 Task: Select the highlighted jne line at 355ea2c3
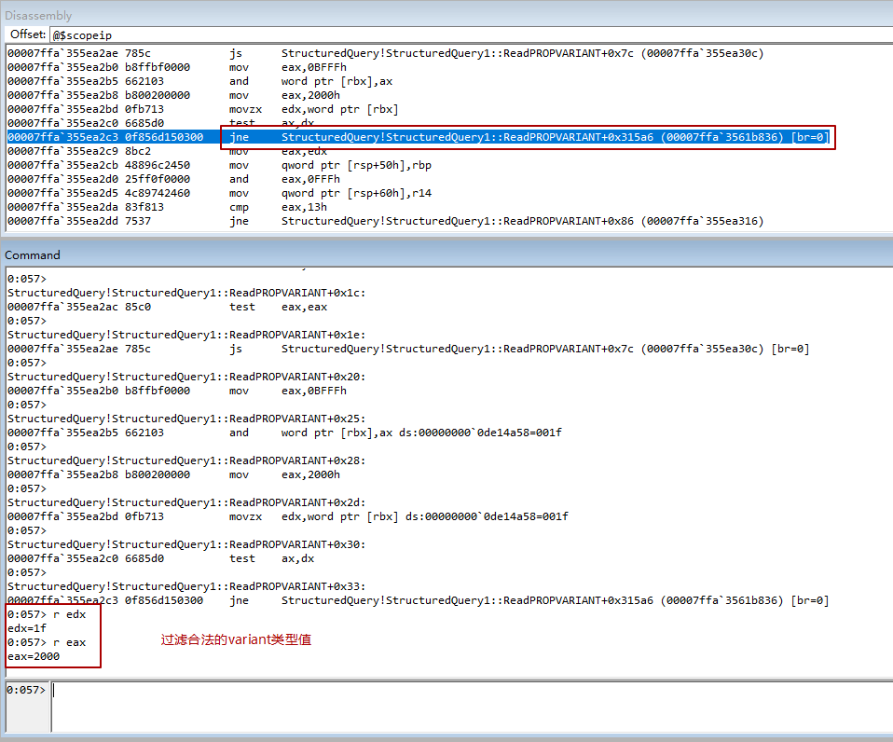click(x=418, y=137)
